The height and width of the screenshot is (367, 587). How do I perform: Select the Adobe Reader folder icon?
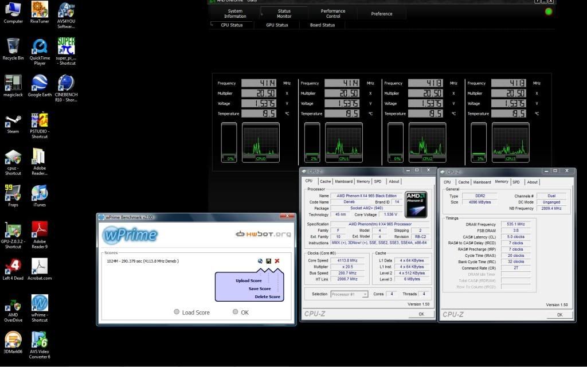[40, 162]
